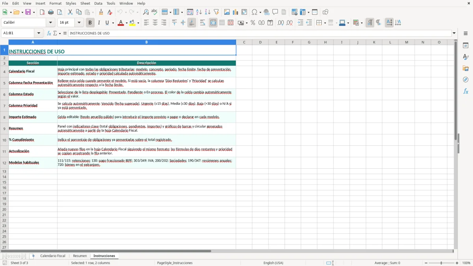This screenshot has width=473, height=266.
Task: Expand the Font Name dropdown
Action: (x=50, y=23)
